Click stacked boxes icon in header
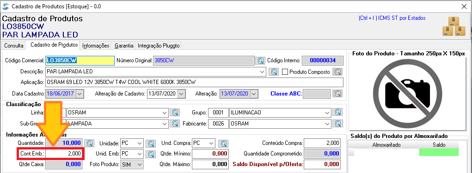The width and height of the screenshot is (472, 173). tap(454, 26)
